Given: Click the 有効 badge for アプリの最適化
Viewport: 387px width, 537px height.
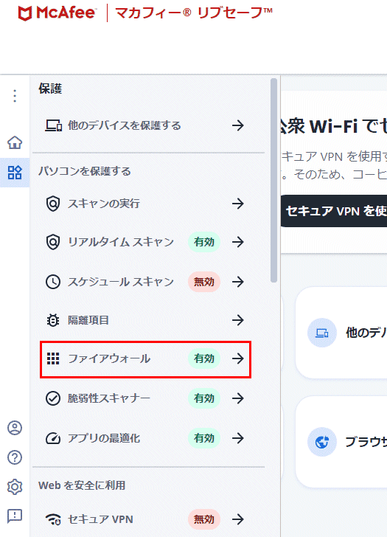Looking at the screenshot, I should [204, 438].
